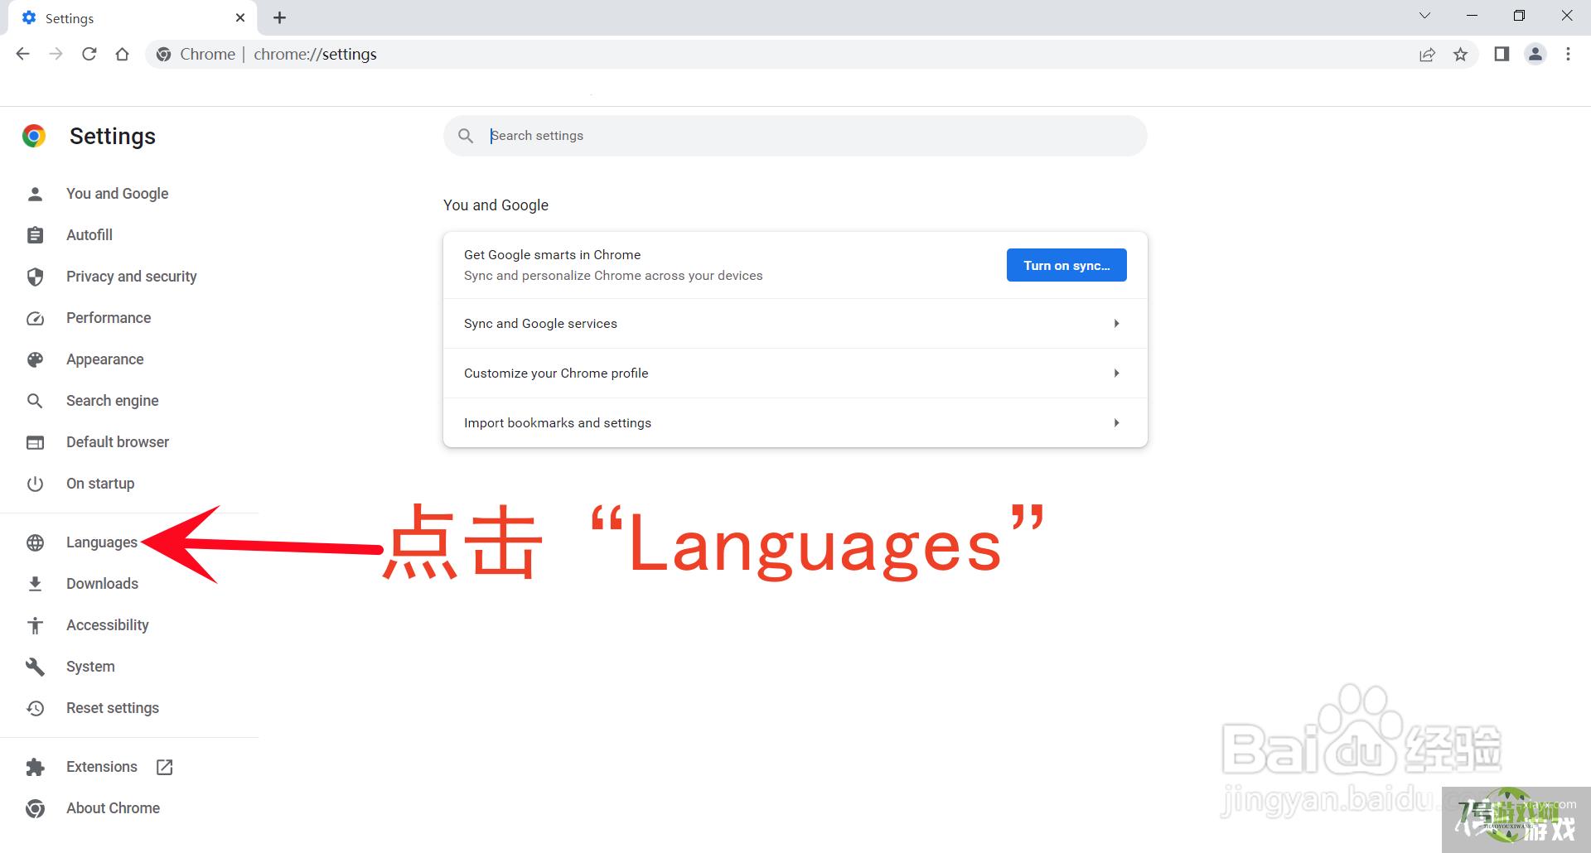This screenshot has height=853, width=1591.
Task: Open Reset settings section
Action: click(112, 708)
